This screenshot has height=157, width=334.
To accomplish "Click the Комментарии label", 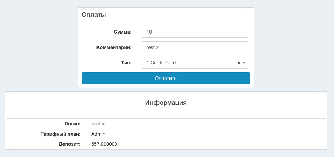I will (114, 47).
